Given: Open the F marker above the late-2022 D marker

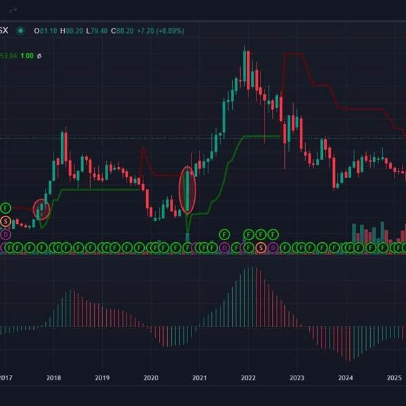Looking at the screenshot, I should [x=273, y=235].
